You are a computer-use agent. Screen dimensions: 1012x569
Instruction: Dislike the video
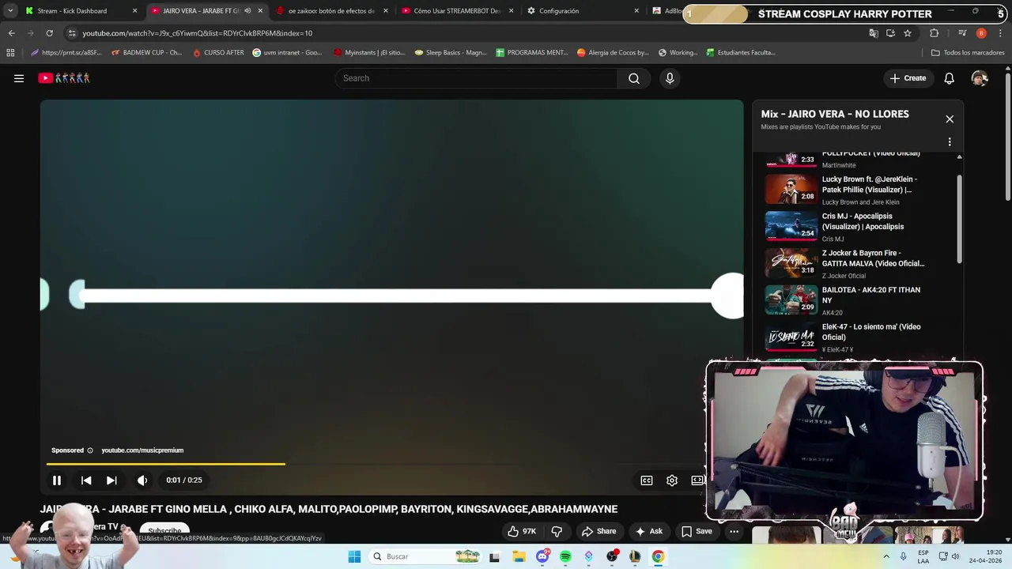point(557,531)
